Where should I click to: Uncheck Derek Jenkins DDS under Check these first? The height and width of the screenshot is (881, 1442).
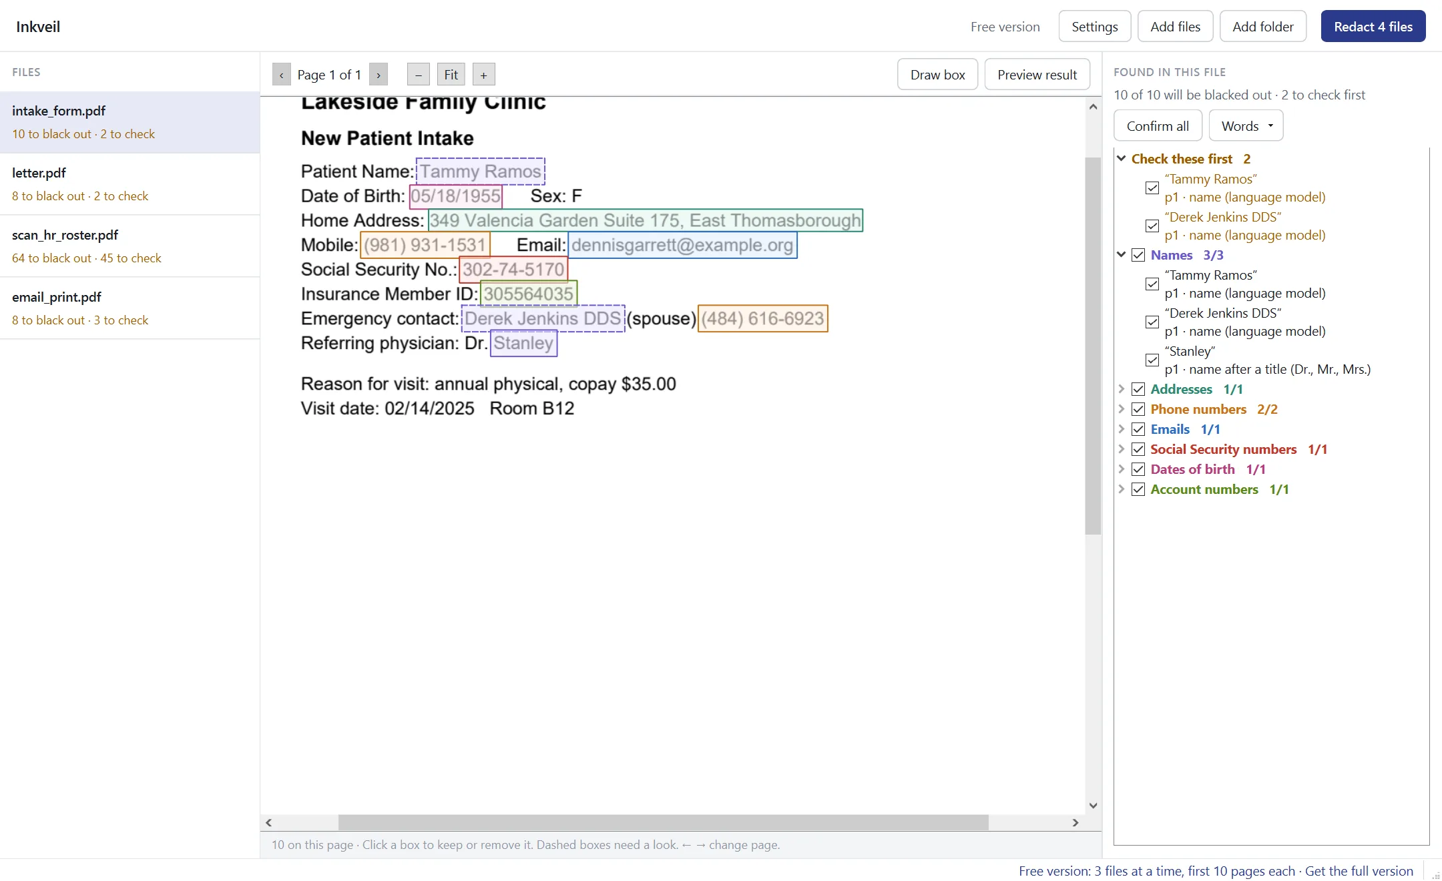(1152, 226)
